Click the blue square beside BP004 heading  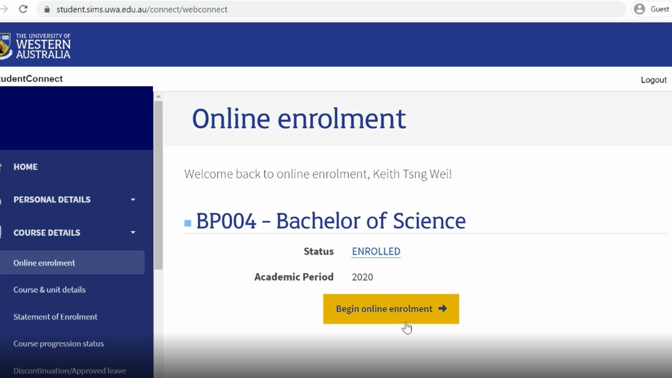188,223
